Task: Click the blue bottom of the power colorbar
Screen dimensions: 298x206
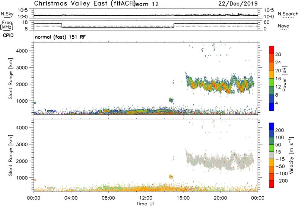Action: [x=272, y=107]
